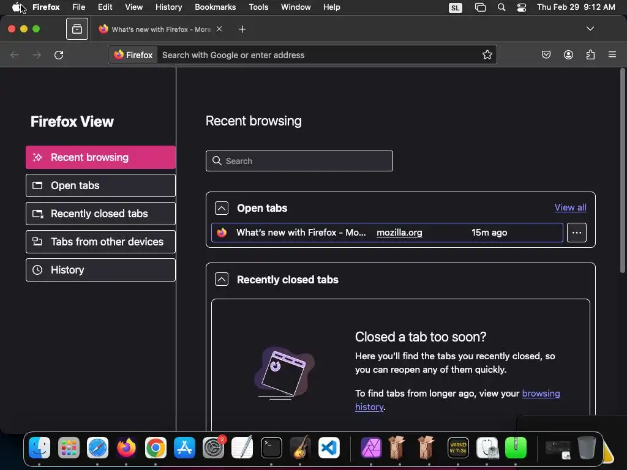Open the application hamburger menu
627x470 pixels.
[x=612, y=54]
